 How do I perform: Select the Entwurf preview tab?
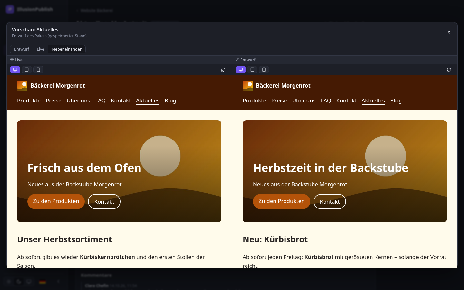[22, 49]
